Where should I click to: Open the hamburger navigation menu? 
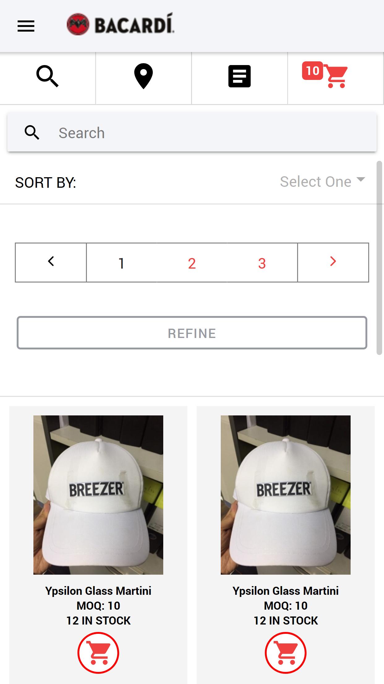tap(26, 26)
